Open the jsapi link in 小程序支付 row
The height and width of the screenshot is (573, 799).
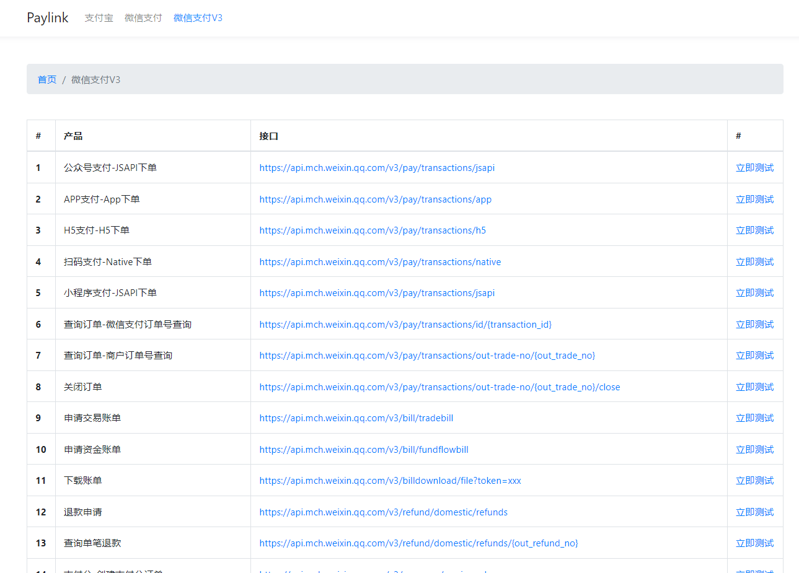click(377, 293)
